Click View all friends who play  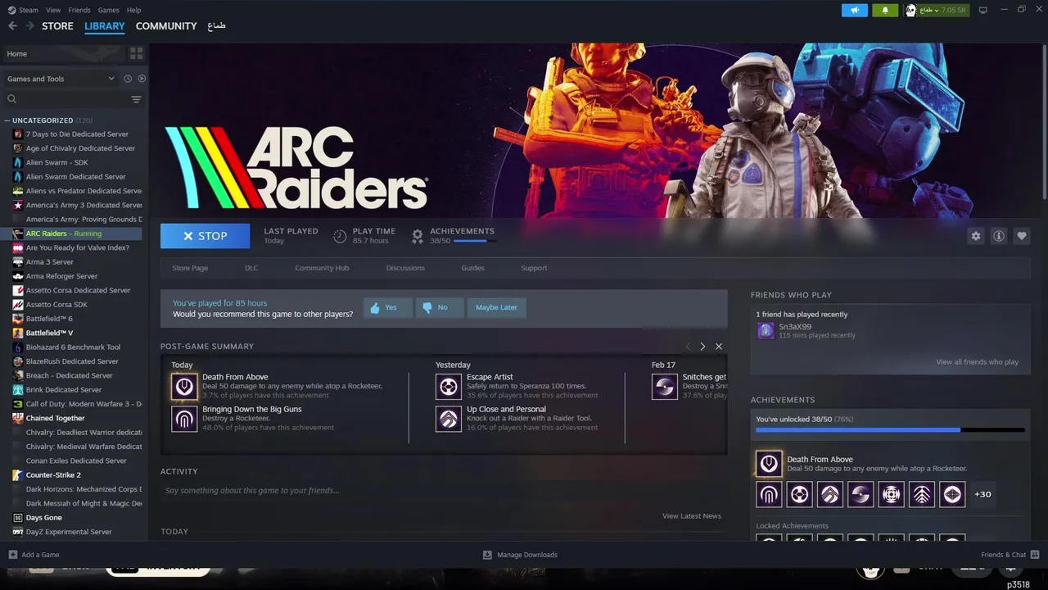977,362
